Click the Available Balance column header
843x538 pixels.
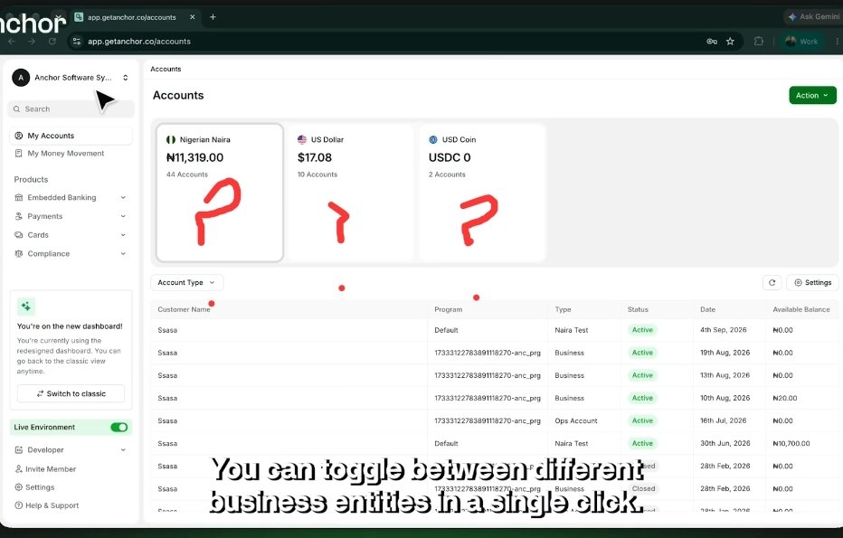click(x=801, y=309)
